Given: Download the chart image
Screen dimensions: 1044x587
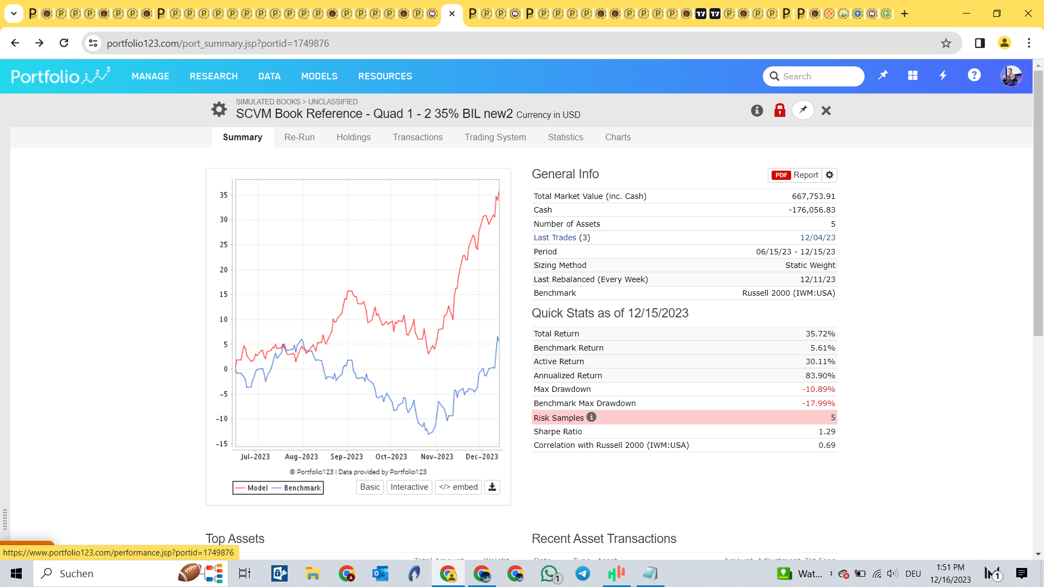Looking at the screenshot, I should [x=492, y=487].
